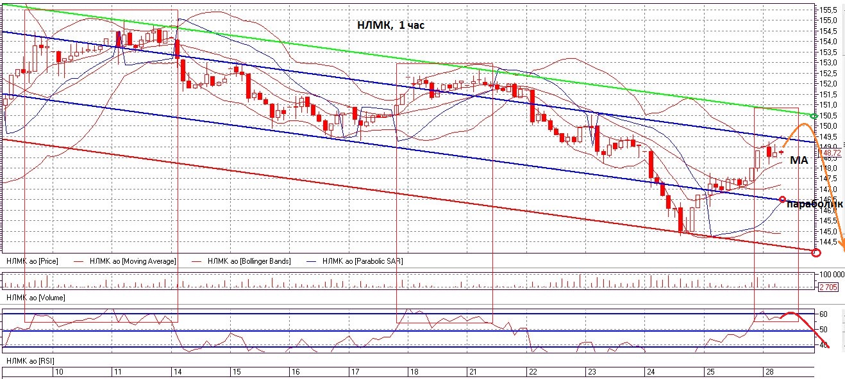The height and width of the screenshot is (379, 845).
Task: Click date label 24 on time axis
Action: point(651,371)
